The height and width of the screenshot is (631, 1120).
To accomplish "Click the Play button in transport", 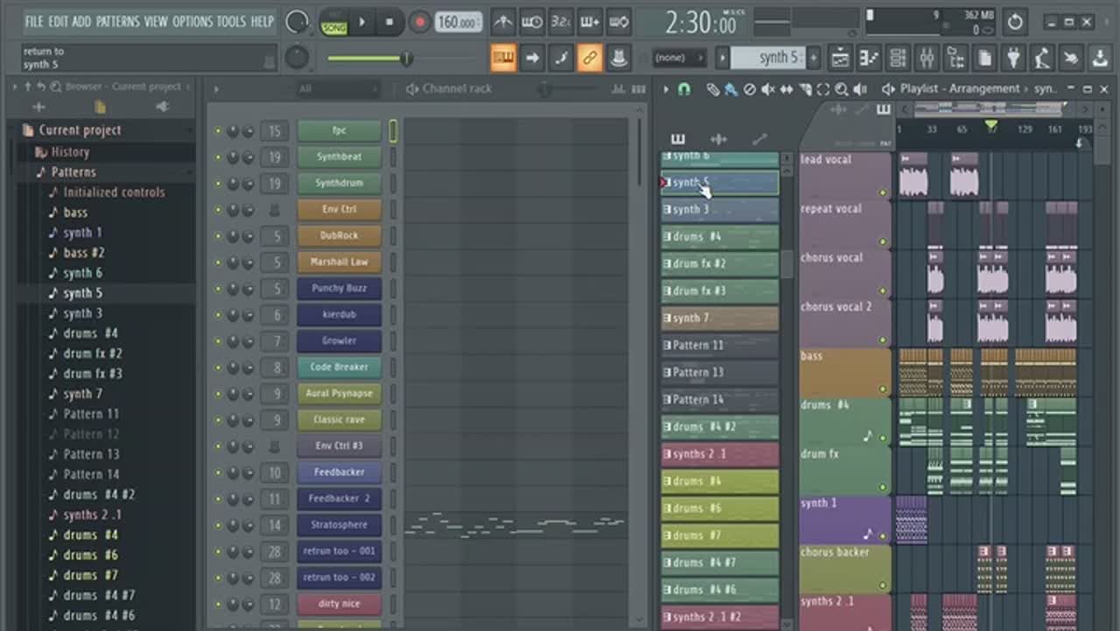I will coord(361,22).
